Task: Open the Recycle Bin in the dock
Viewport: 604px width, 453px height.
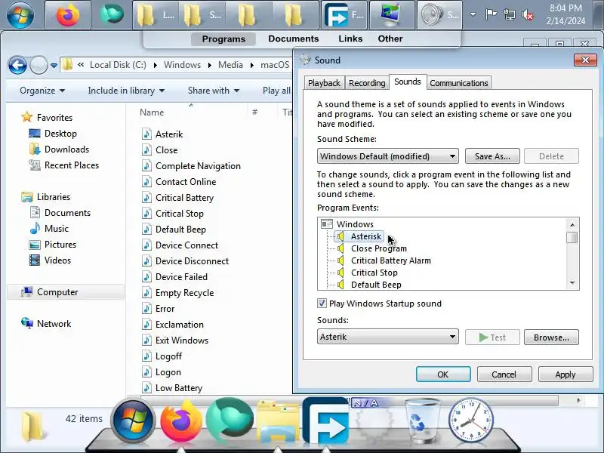Action: click(422, 421)
